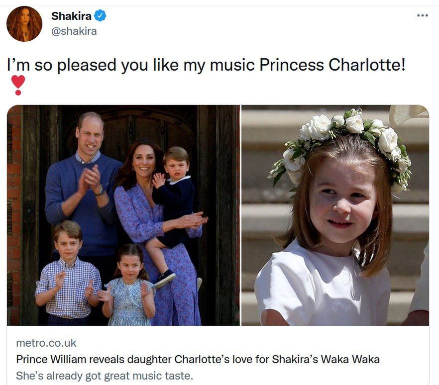Click the blue verified badge
Viewport: 439px width, 385px height.
pyautogui.click(x=100, y=16)
